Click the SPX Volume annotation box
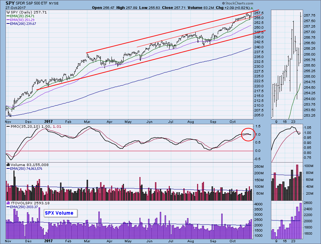Screen dimensions: 321x244 click(x=60, y=213)
